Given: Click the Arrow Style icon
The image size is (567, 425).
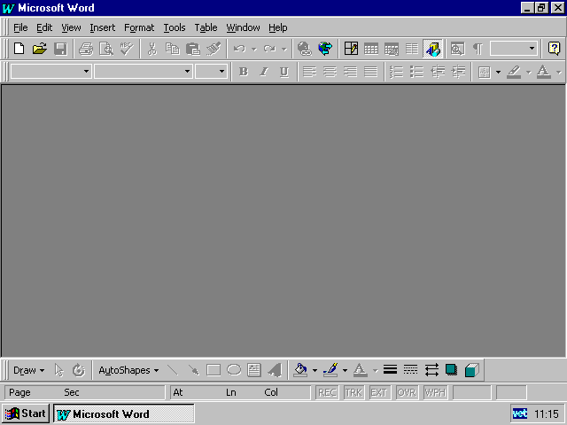Looking at the screenshot, I should [x=431, y=370].
